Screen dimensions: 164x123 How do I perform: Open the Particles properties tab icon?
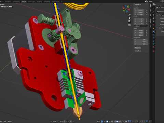click(154, 35)
